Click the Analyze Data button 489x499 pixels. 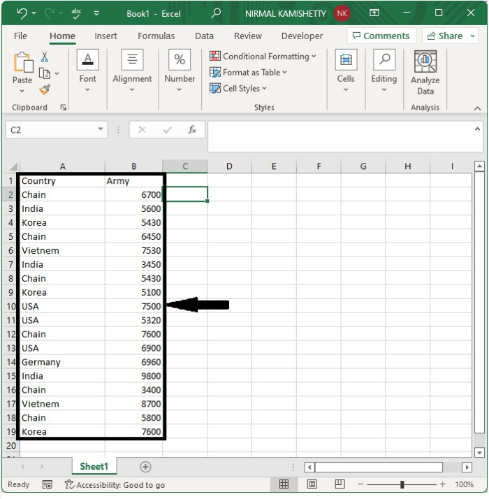pyautogui.click(x=425, y=73)
